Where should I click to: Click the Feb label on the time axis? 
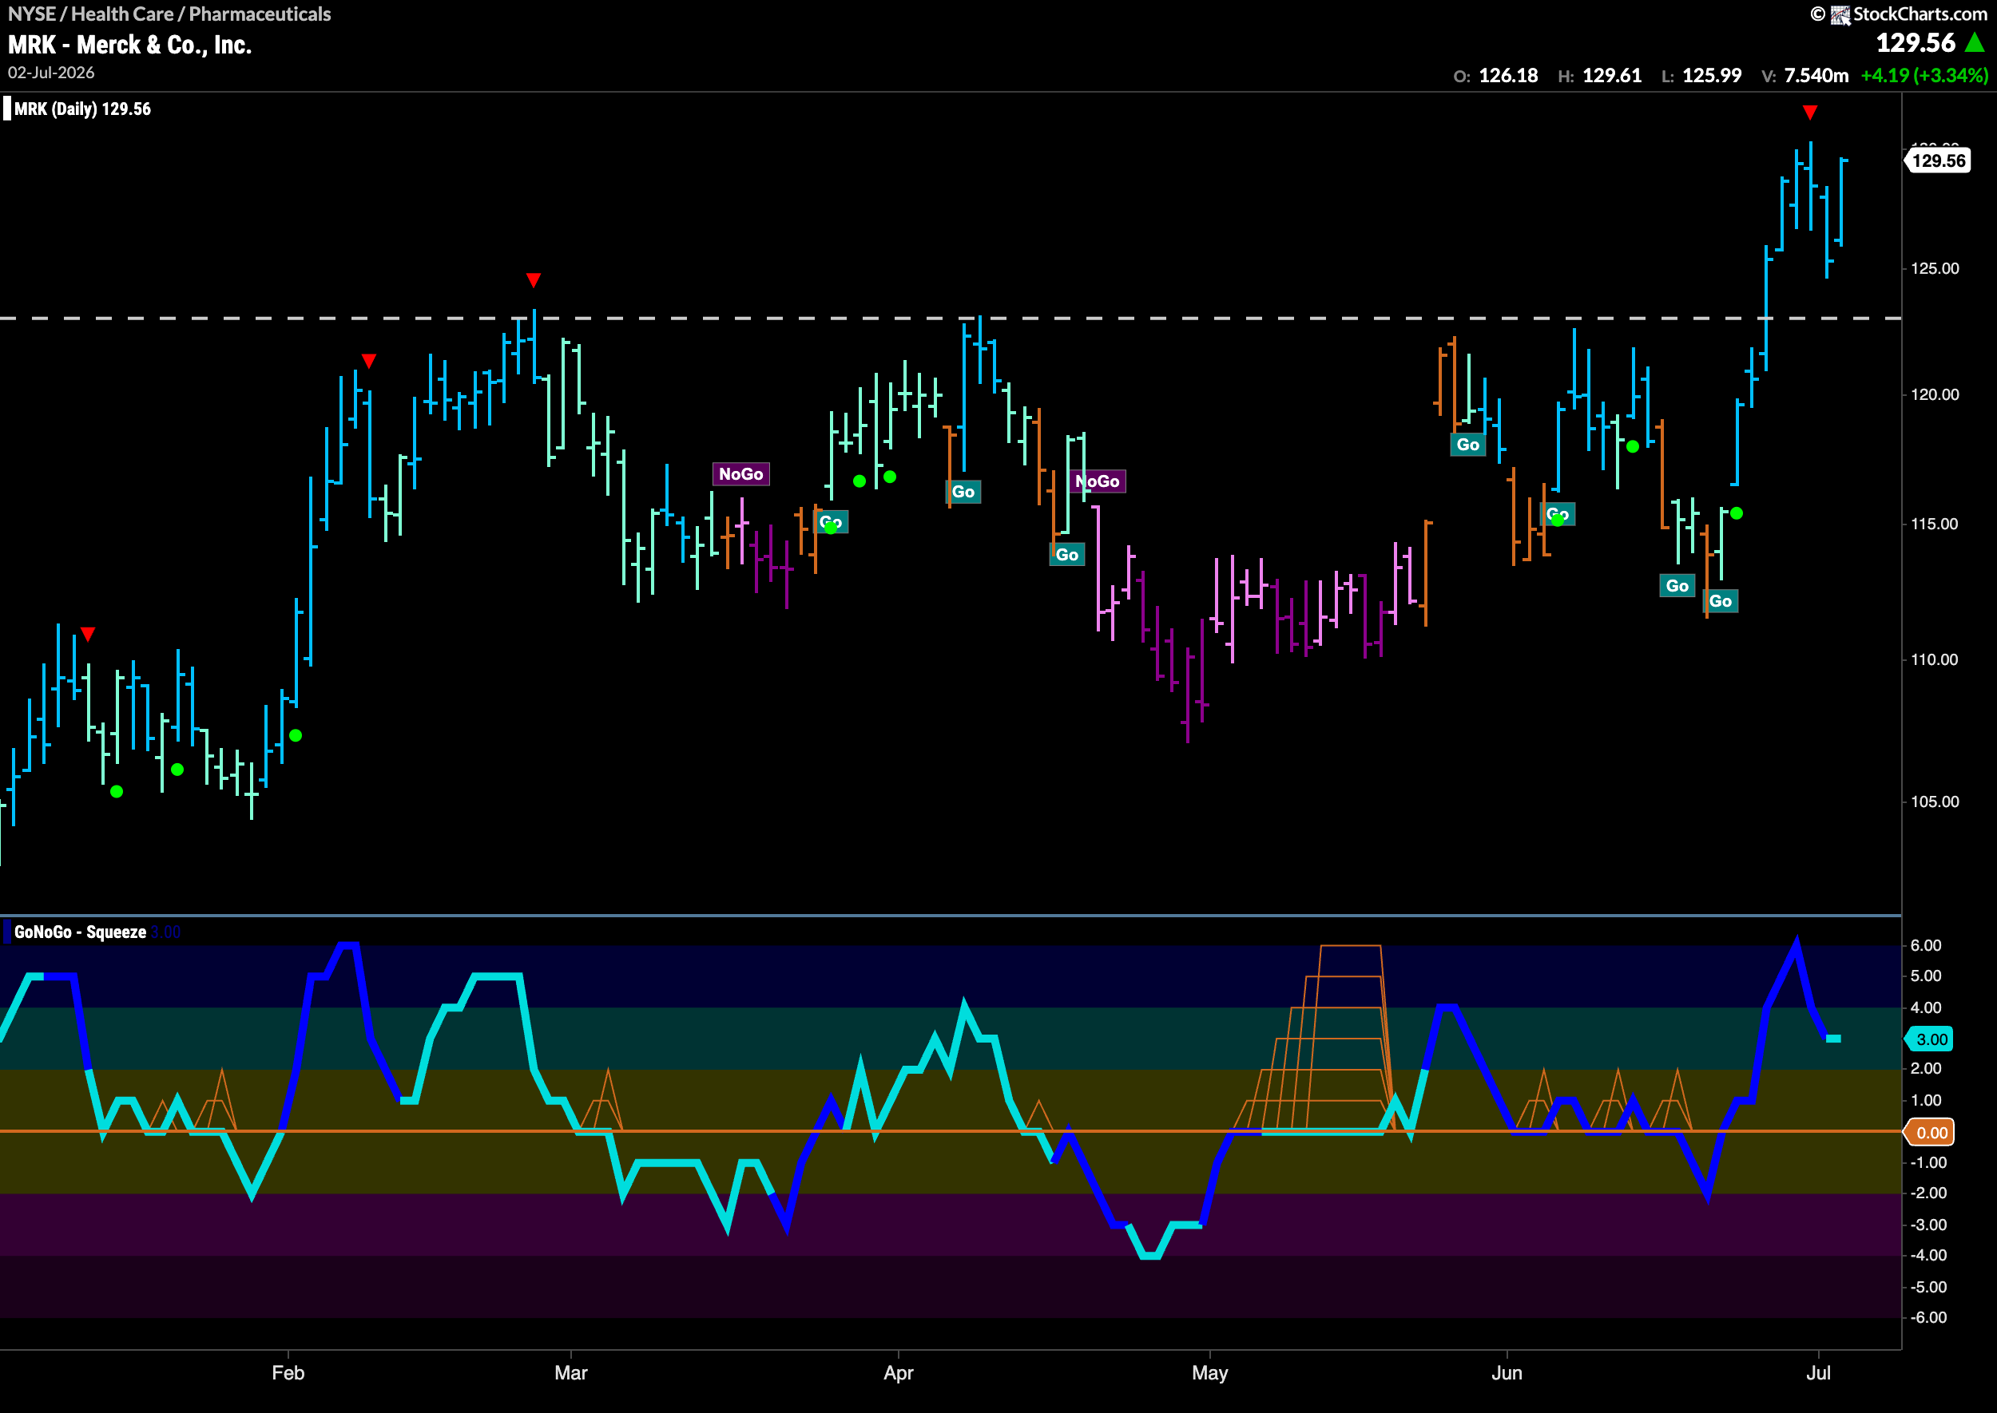288,1373
